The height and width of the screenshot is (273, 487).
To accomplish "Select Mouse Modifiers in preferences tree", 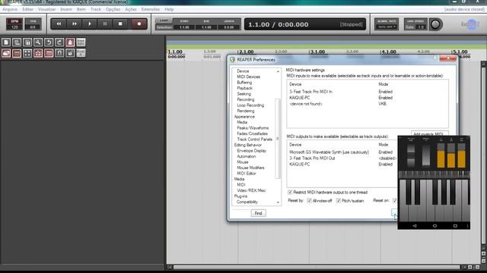I will point(250,168).
